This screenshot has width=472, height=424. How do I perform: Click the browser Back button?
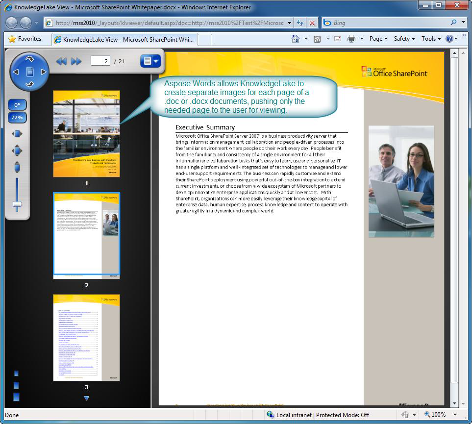11,23
